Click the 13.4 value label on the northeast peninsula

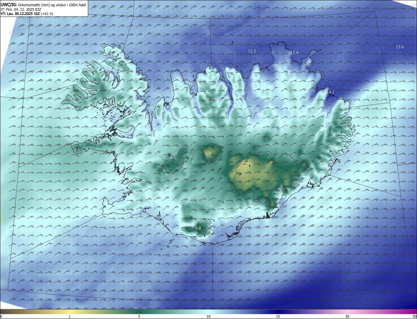[x=294, y=53]
